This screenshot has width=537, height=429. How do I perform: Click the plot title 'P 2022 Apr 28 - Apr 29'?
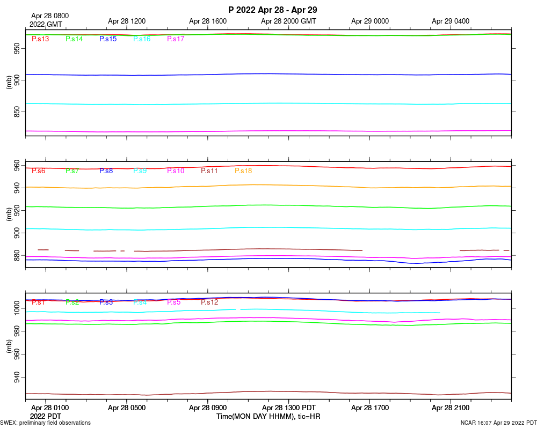(x=273, y=10)
